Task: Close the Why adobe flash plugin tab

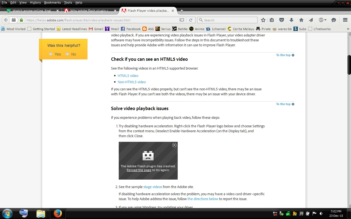Action: pyautogui.click(x=115, y=11)
